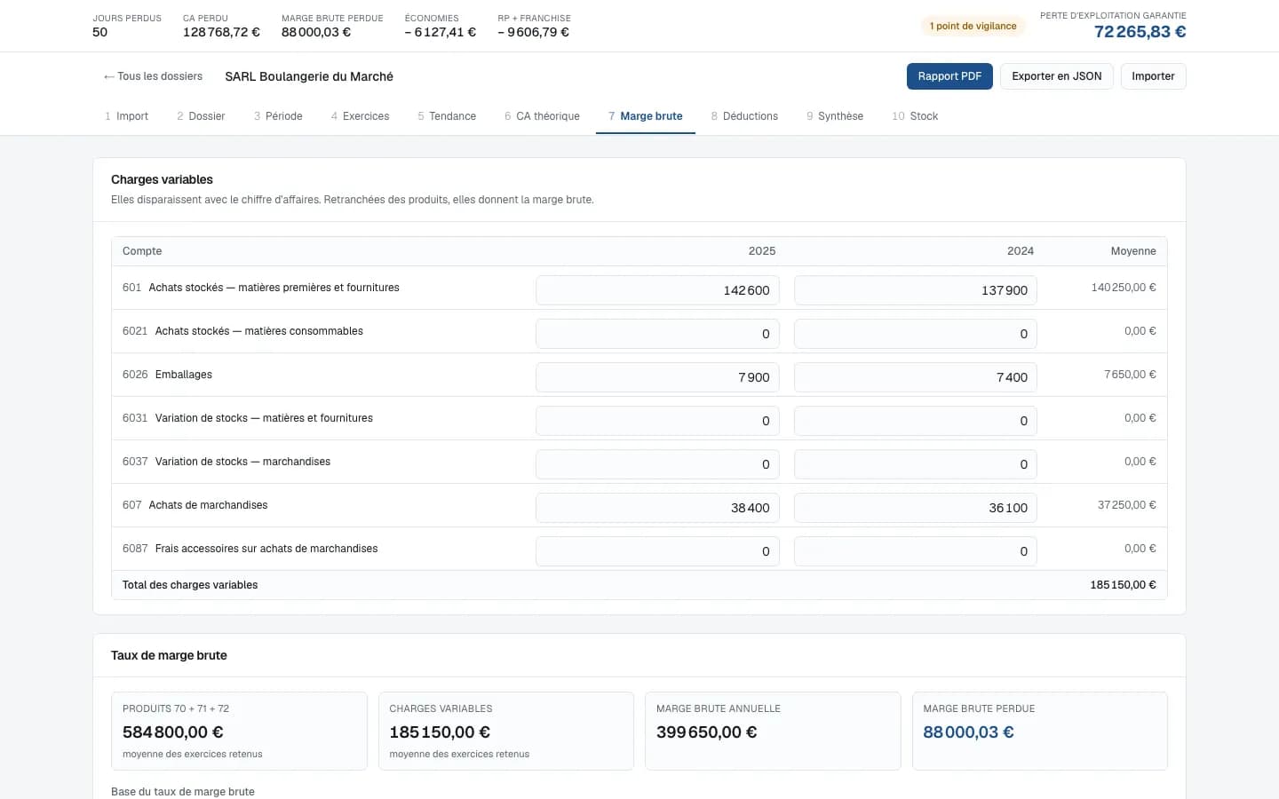Switch to the Import step tab

tap(126, 116)
